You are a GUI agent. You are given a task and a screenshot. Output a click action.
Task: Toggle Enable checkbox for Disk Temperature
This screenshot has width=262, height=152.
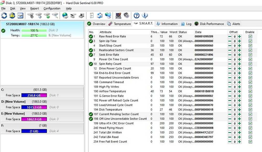click(x=250, y=110)
